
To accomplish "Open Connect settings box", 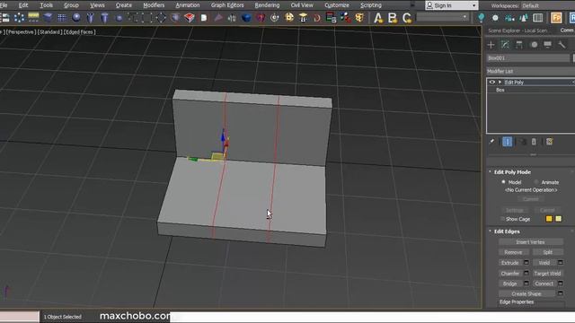I will (x=560, y=284).
